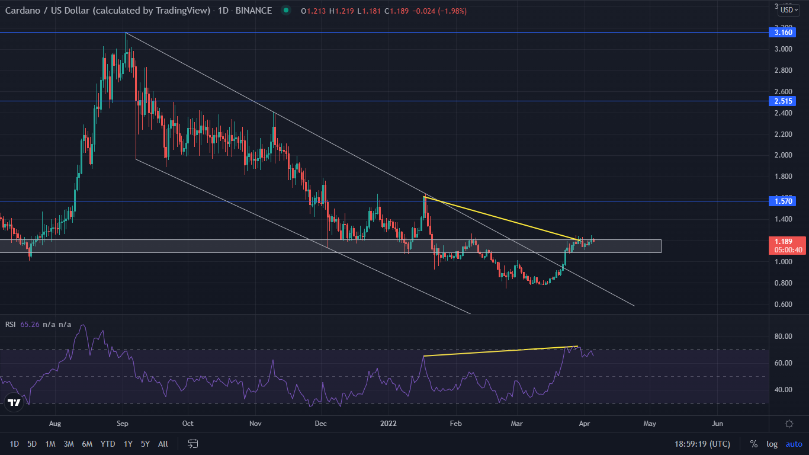Show the All time range
The height and width of the screenshot is (455, 809).
(x=163, y=444)
